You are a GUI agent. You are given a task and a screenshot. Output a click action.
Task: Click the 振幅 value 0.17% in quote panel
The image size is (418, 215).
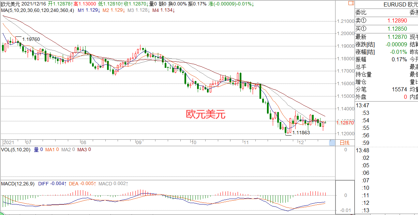coord(399,59)
